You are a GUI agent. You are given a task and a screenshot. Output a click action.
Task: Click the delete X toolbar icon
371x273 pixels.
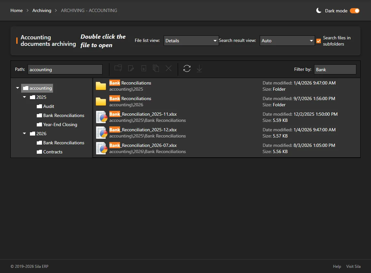click(x=169, y=68)
